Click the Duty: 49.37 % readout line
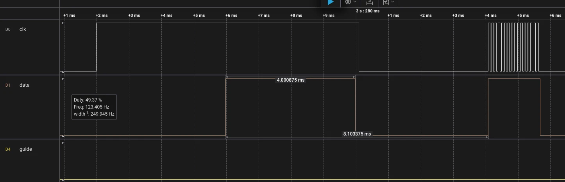Screen dimensions: 565x182 tap(88, 100)
